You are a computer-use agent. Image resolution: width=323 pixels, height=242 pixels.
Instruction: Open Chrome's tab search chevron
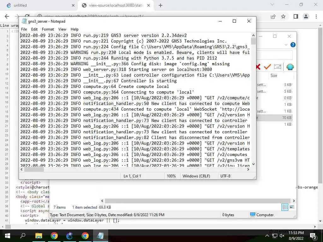pos(272,4)
